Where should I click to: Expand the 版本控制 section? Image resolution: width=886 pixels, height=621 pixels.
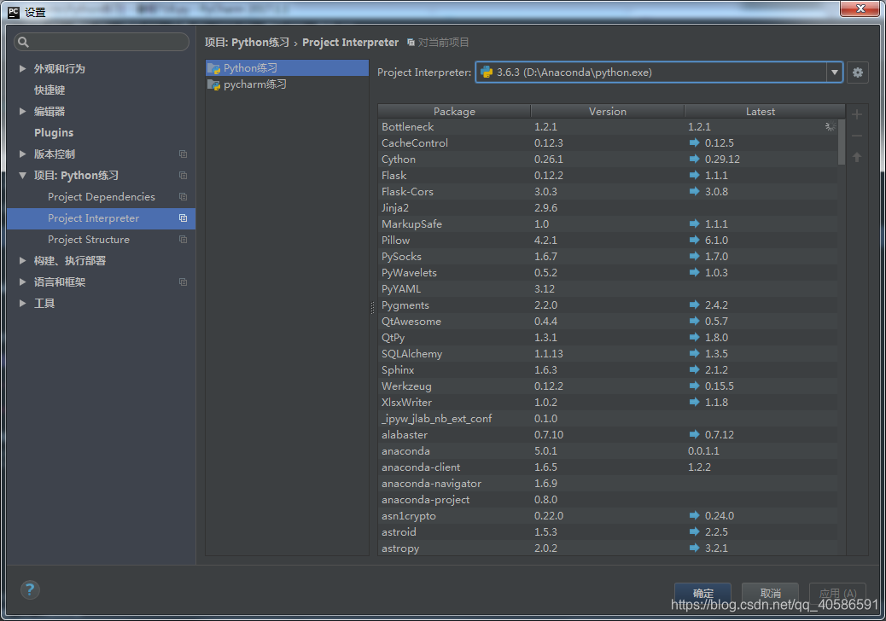click(22, 154)
